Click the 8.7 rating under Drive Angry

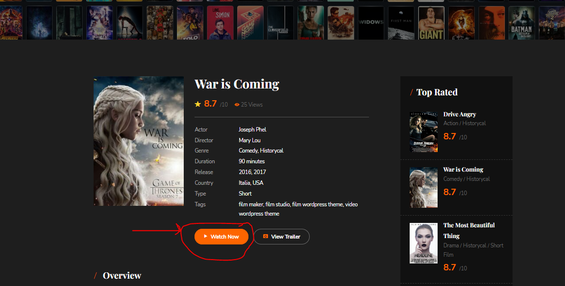coord(449,136)
